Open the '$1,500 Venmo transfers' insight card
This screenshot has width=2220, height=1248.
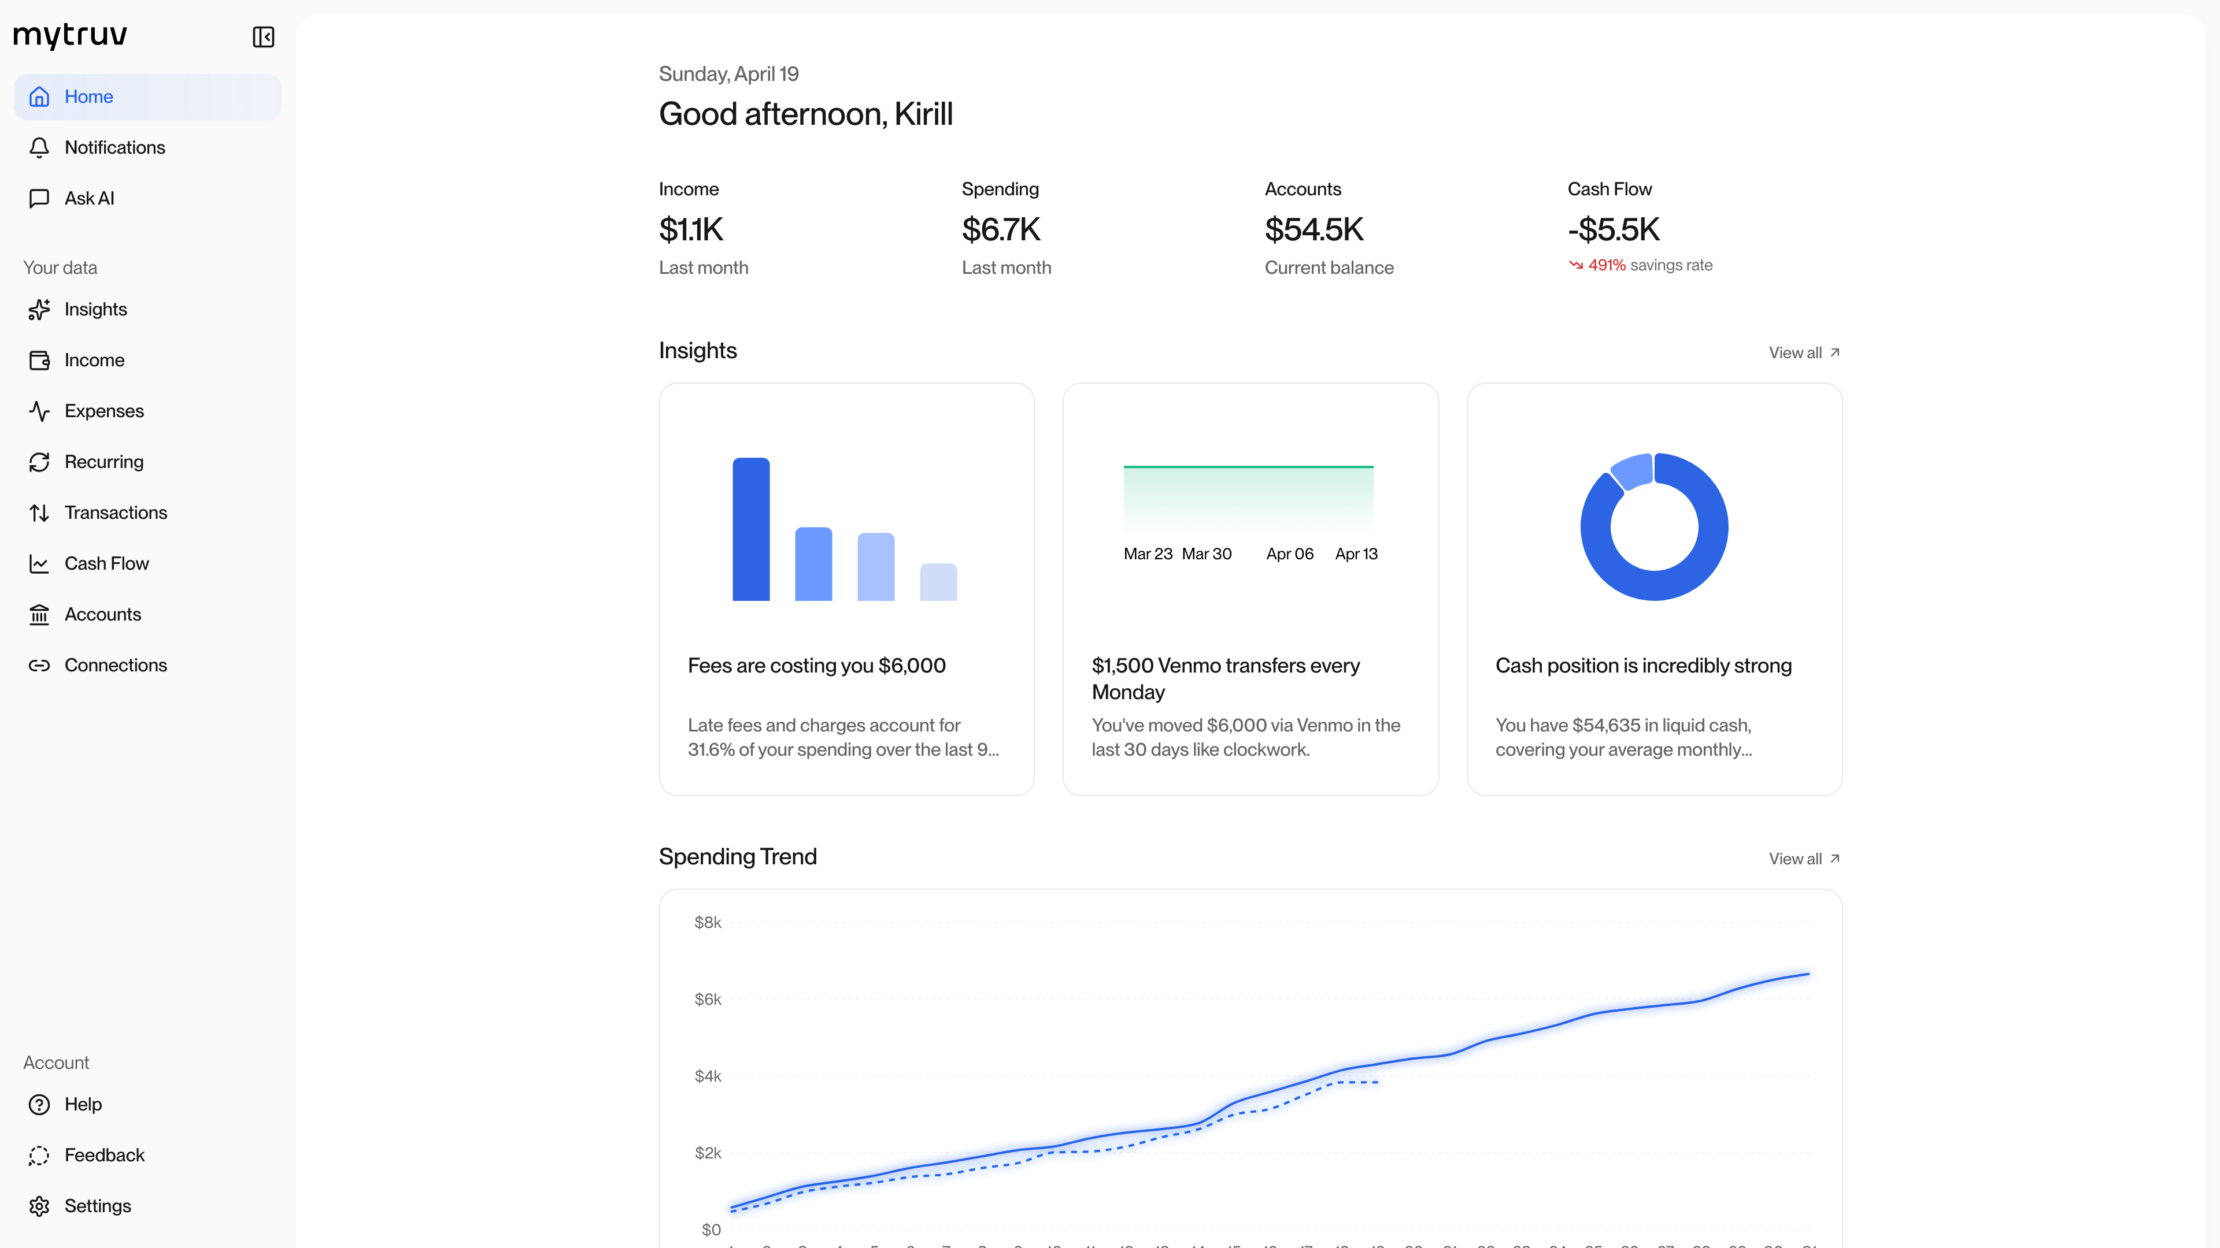click(1250, 589)
